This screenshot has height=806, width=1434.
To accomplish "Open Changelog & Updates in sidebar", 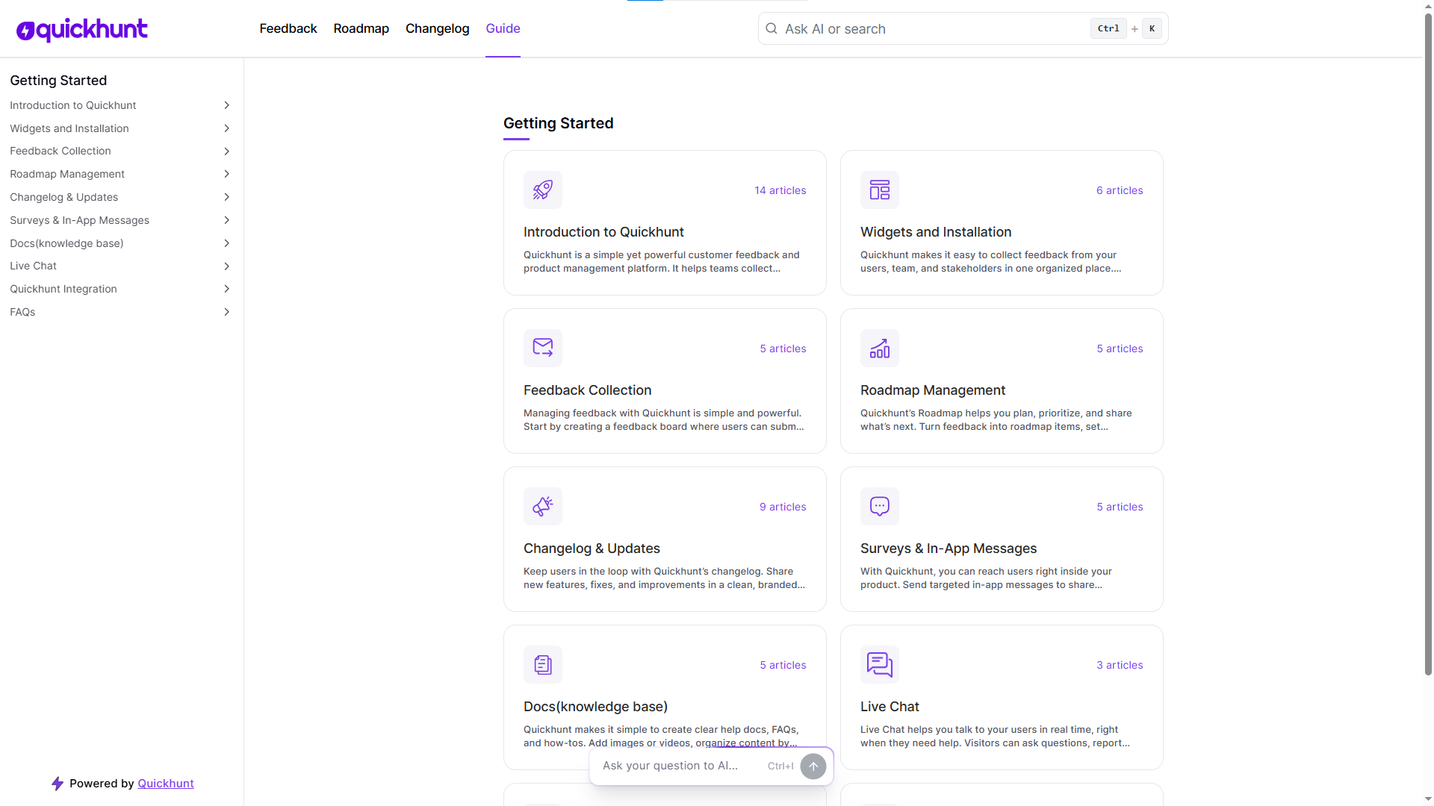I will click(64, 197).
